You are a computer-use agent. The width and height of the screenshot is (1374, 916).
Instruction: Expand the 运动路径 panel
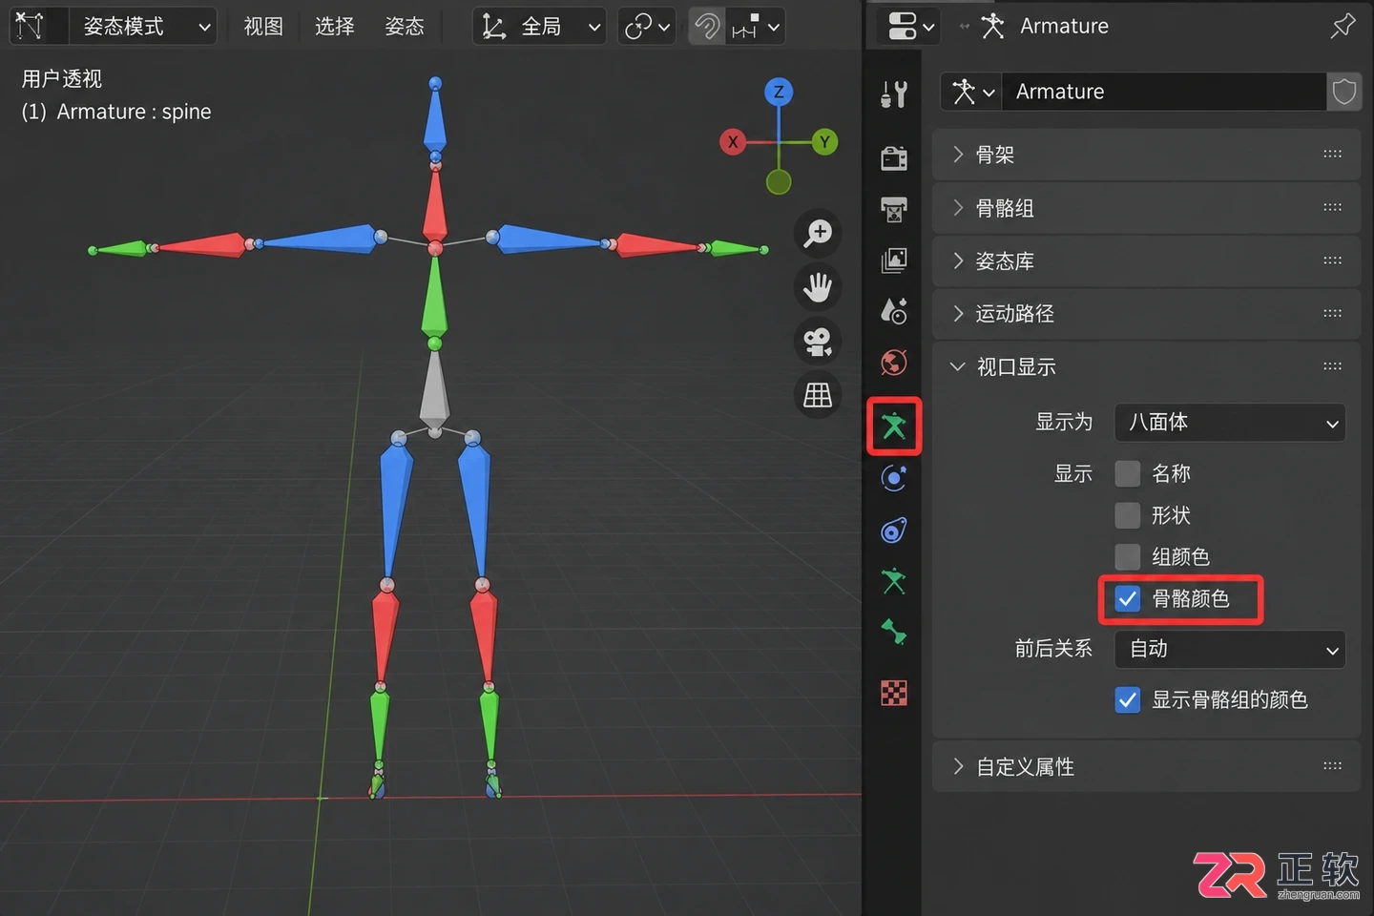click(1146, 313)
